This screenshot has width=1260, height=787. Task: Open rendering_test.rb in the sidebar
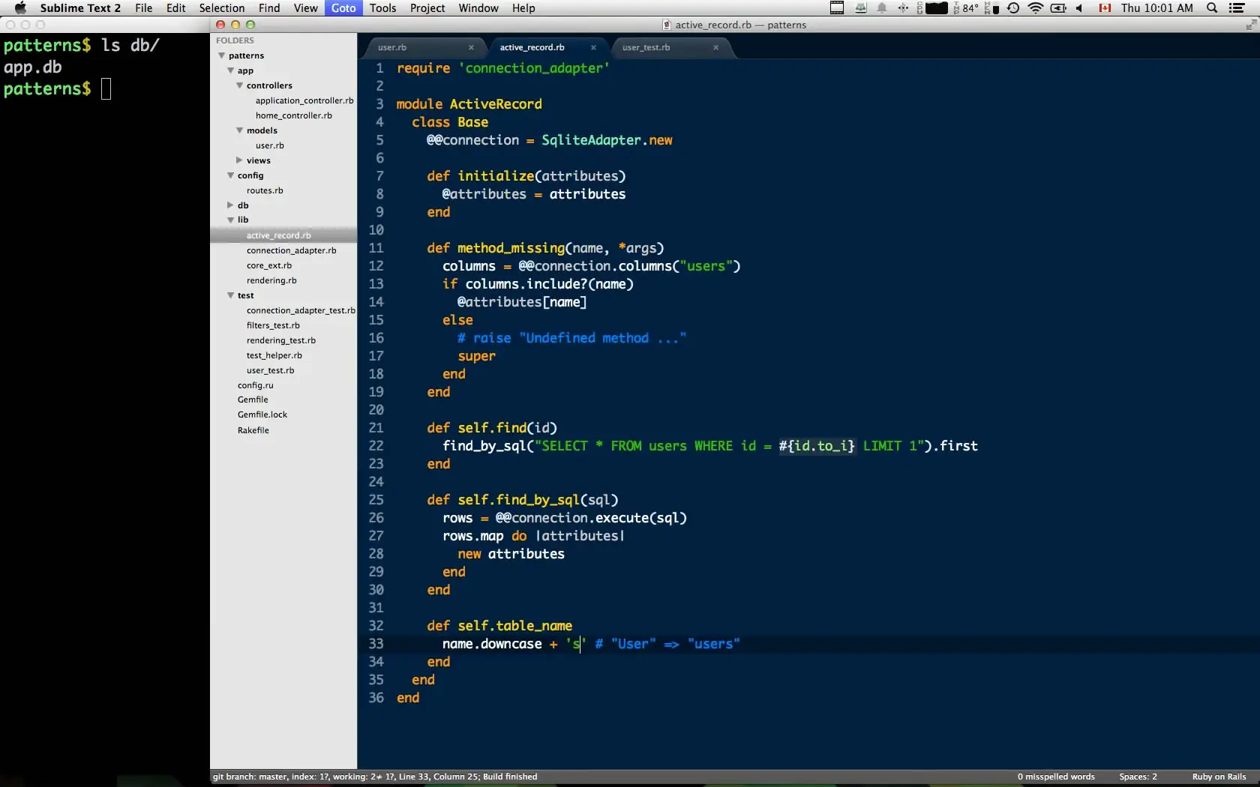coord(281,340)
